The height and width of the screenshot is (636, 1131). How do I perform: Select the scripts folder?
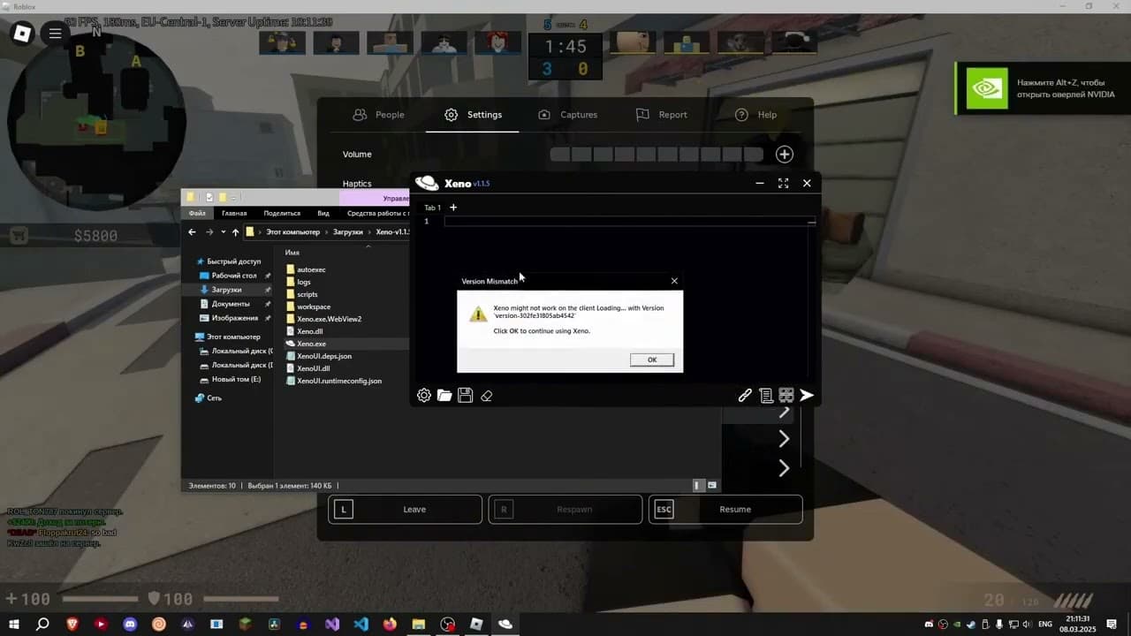[301, 294]
